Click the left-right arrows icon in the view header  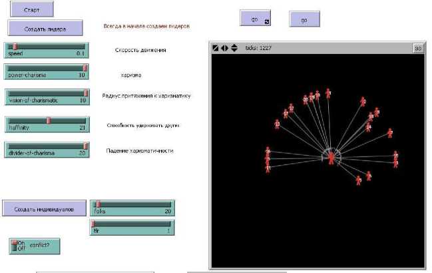[x=224, y=48]
